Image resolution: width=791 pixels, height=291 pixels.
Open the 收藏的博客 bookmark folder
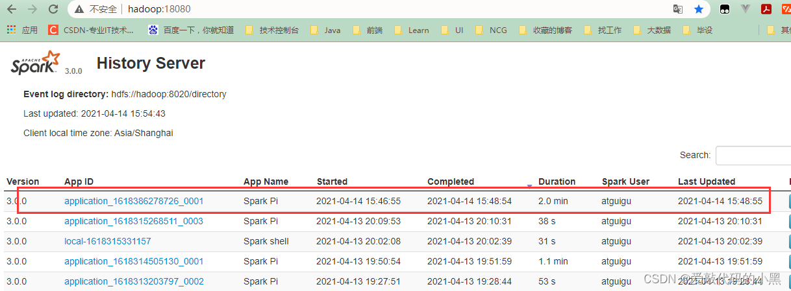[x=545, y=30]
